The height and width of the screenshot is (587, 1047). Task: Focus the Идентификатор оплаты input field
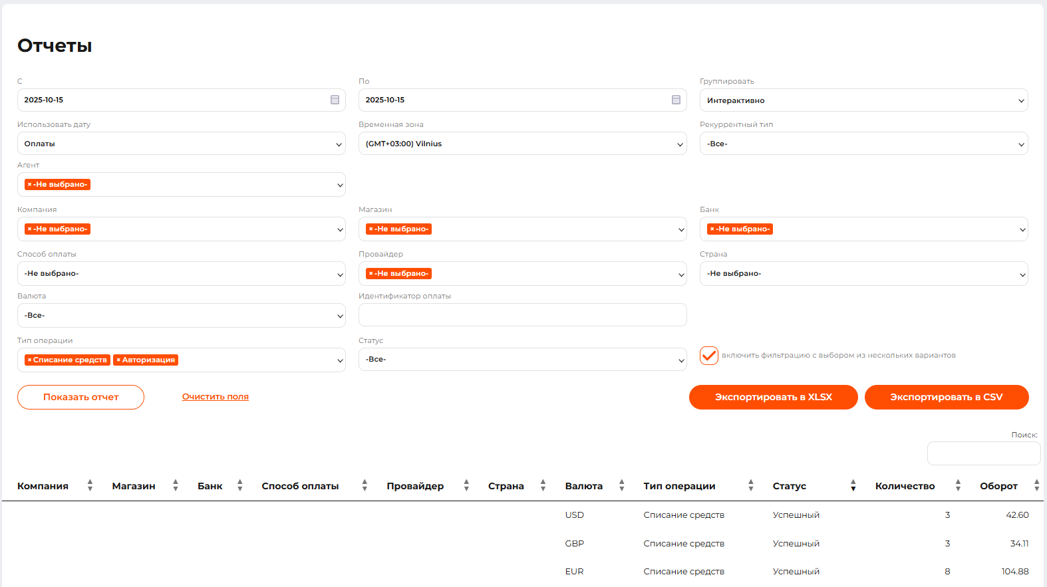(522, 315)
